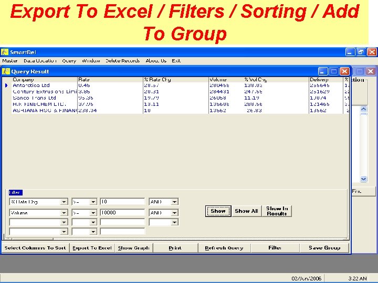Expand the empty third-row field dropdown
The height and width of the screenshot is (283, 378).
64,222
